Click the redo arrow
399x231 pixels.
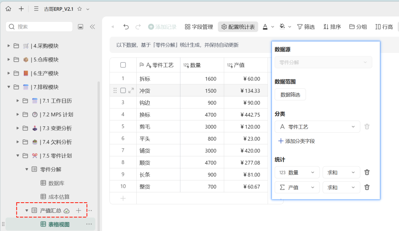(138, 27)
